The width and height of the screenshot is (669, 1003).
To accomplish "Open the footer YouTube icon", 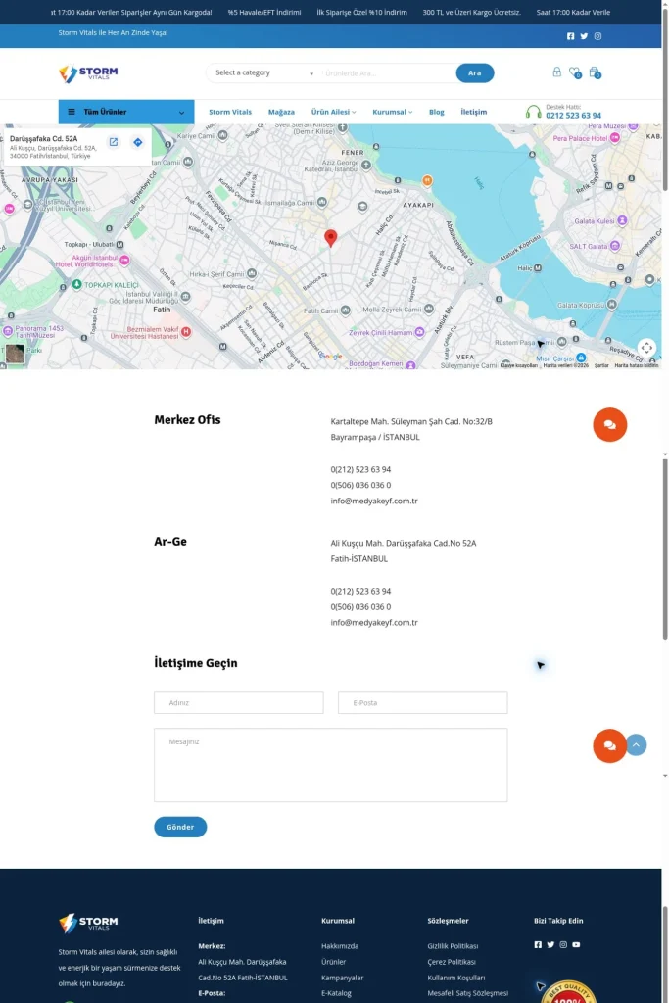I will [576, 945].
